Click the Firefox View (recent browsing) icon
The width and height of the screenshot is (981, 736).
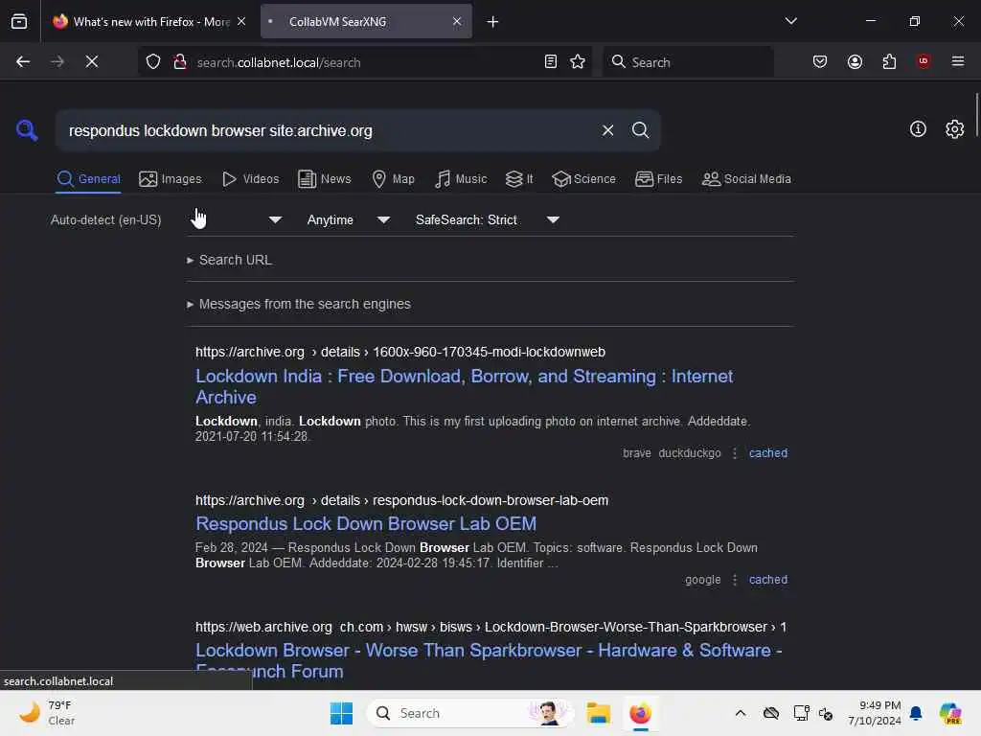point(19,22)
